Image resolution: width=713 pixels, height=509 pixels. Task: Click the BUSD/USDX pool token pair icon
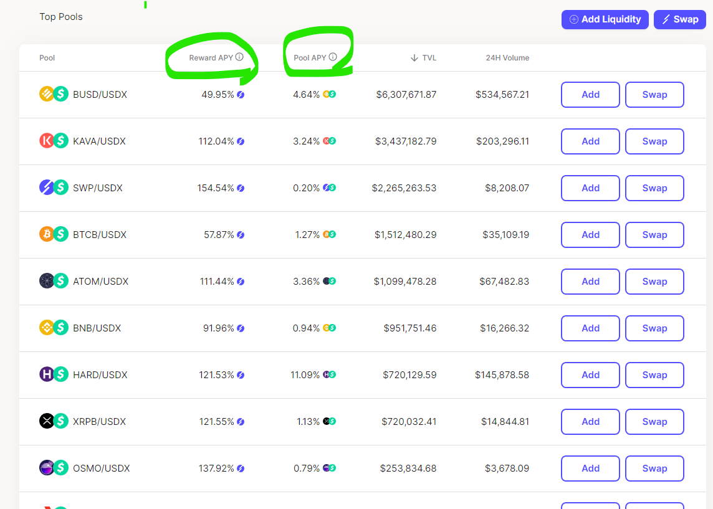(54, 94)
